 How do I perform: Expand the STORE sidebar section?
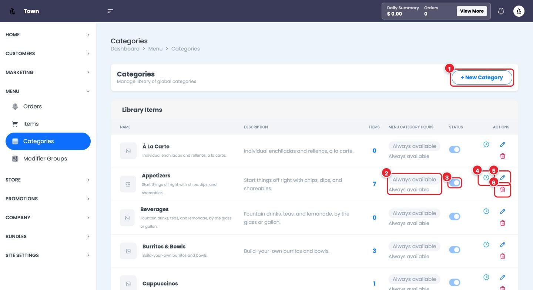[48, 180]
